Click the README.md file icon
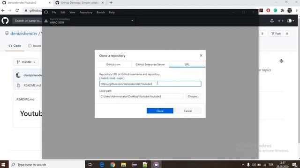Image resolution: width=300 pixels, height=168 pixels. (x=18, y=85)
